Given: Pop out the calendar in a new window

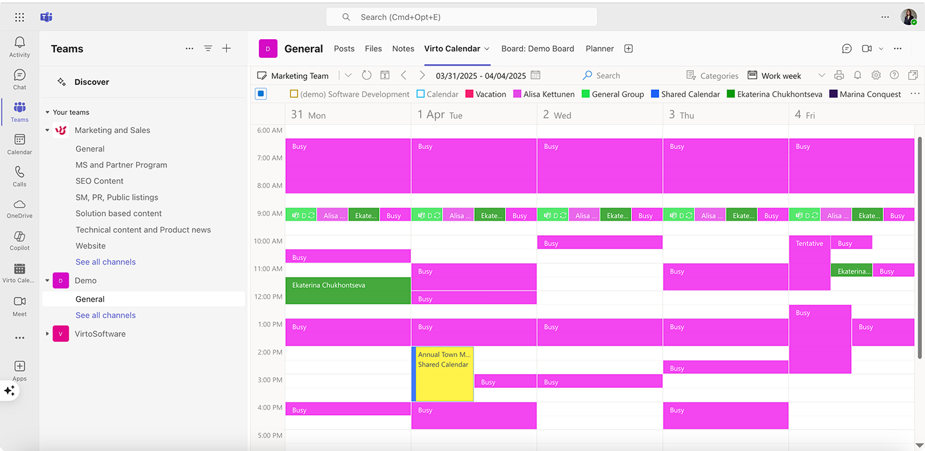Looking at the screenshot, I should [x=913, y=75].
